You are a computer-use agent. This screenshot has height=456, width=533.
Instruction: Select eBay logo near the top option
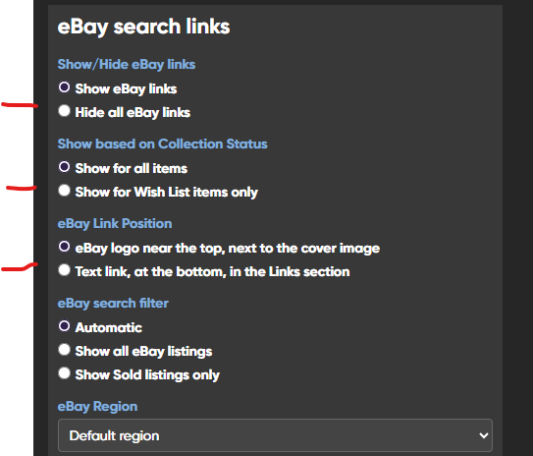[64, 247]
